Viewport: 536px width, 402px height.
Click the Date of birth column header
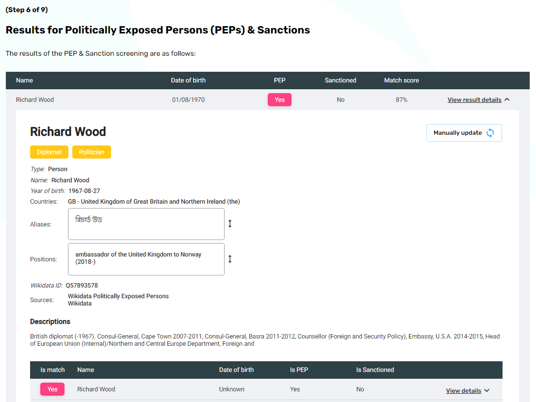(x=188, y=80)
